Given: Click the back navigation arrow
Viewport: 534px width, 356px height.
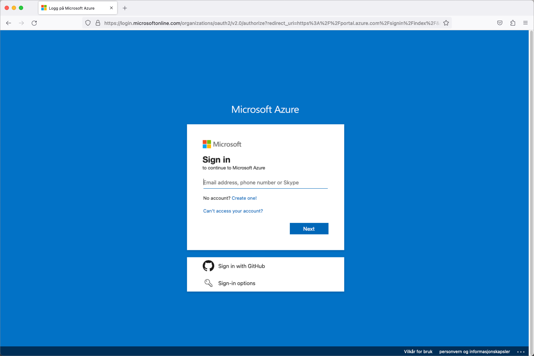Looking at the screenshot, I should [x=9, y=22].
